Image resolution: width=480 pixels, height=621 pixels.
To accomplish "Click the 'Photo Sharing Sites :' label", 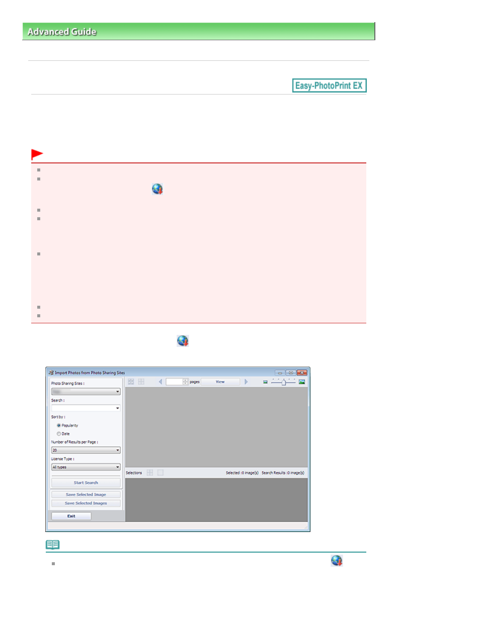I will 68,383.
